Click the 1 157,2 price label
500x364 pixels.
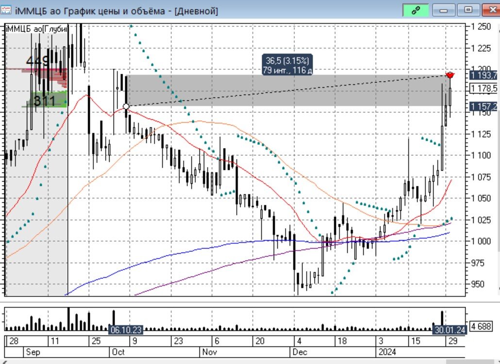pos(483,106)
